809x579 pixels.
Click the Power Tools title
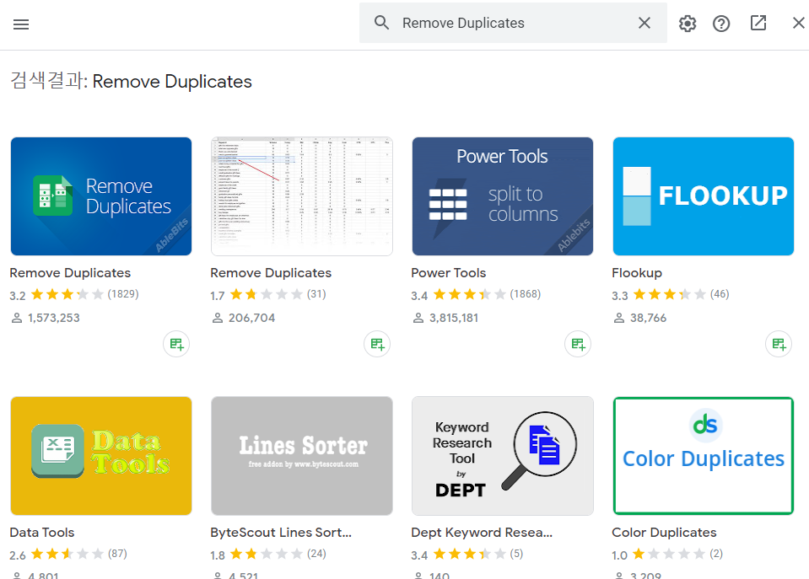448,273
